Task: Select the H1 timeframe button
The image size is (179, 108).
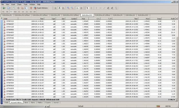Action: [x=19, y=12]
